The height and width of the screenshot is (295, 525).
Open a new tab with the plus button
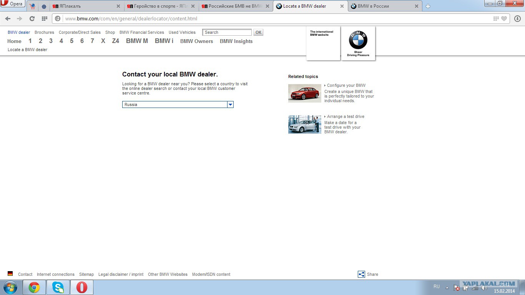(428, 6)
